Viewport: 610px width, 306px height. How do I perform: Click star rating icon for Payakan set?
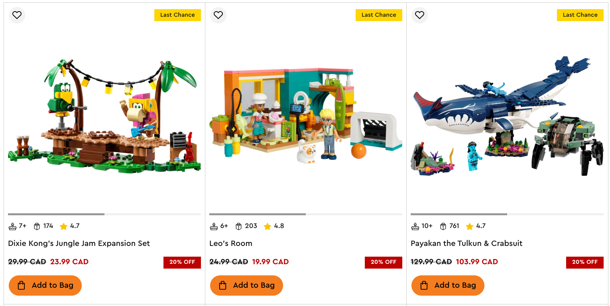[469, 226]
